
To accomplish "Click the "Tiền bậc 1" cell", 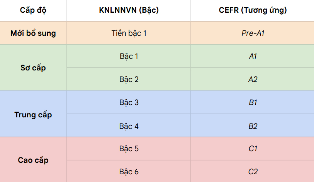I will point(129,33).
